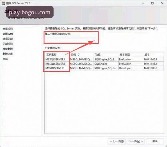This screenshot has height=147, width=167.
Task: Select the MSSQLSERVER instance name cell
Action: [57, 68]
